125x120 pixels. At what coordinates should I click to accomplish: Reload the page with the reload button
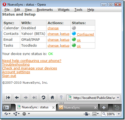tap(43, 97)
